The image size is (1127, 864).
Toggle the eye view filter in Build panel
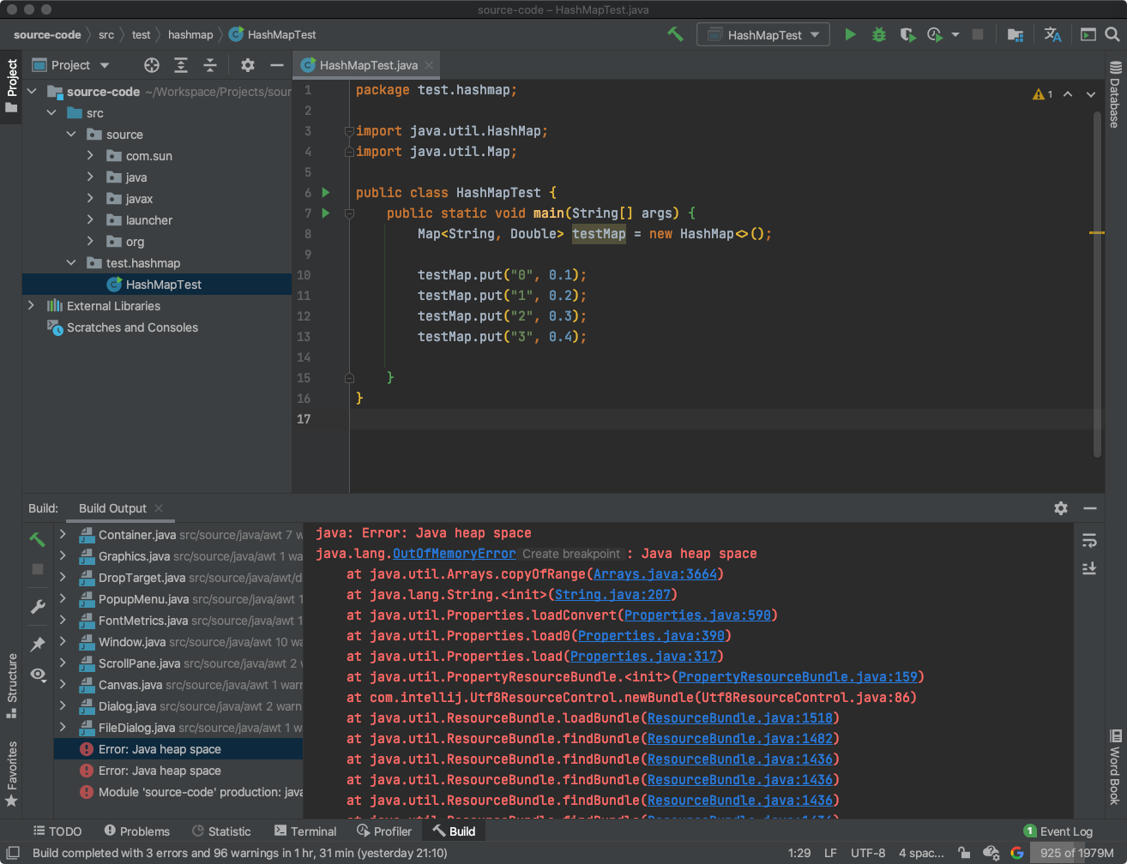38,675
